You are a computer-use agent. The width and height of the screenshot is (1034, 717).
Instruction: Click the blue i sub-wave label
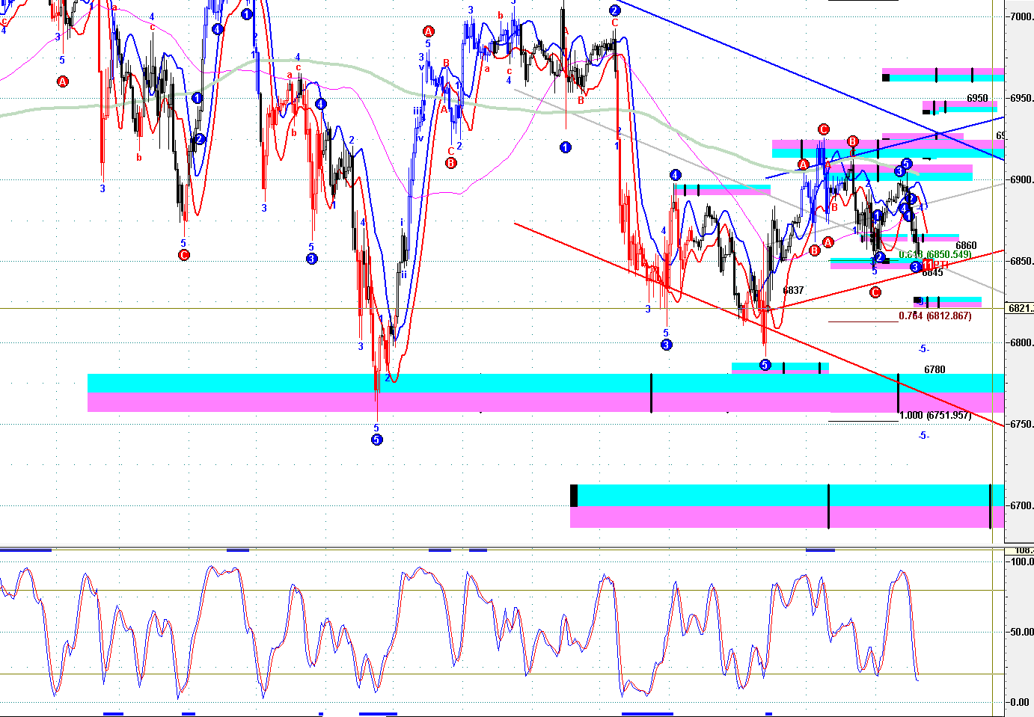point(402,222)
